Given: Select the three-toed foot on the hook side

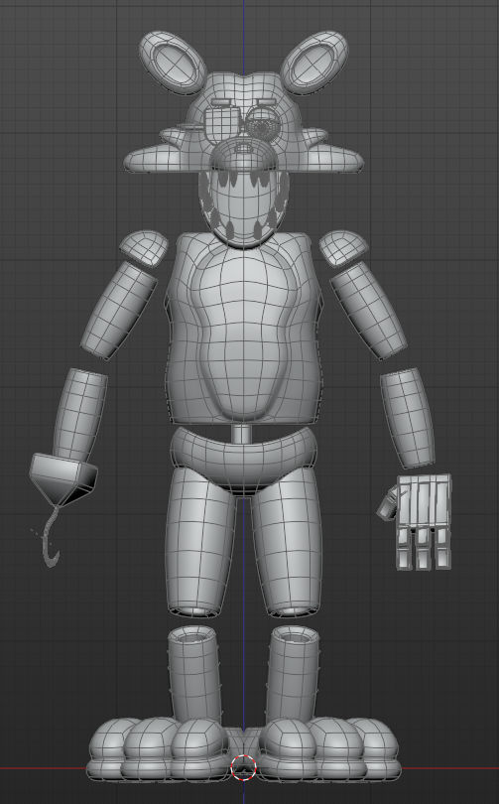Looking at the screenshot, I should (157, 747).
